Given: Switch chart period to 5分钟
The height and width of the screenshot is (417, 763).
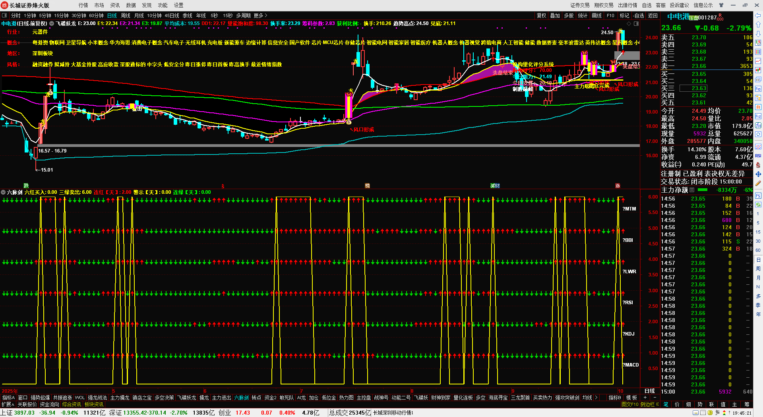Looking at the screenshot, I should pyautogui.click(x=45, y=15).
